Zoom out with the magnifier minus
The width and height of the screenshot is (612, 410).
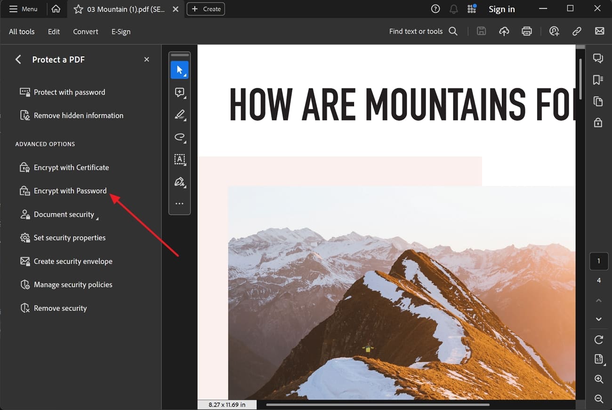click(599, 399)
